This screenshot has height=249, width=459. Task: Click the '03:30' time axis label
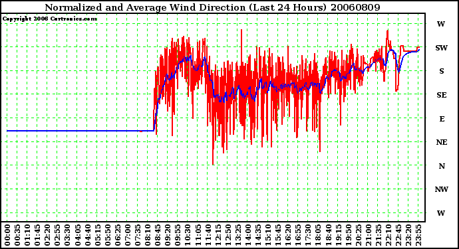[x=67, y=235]
